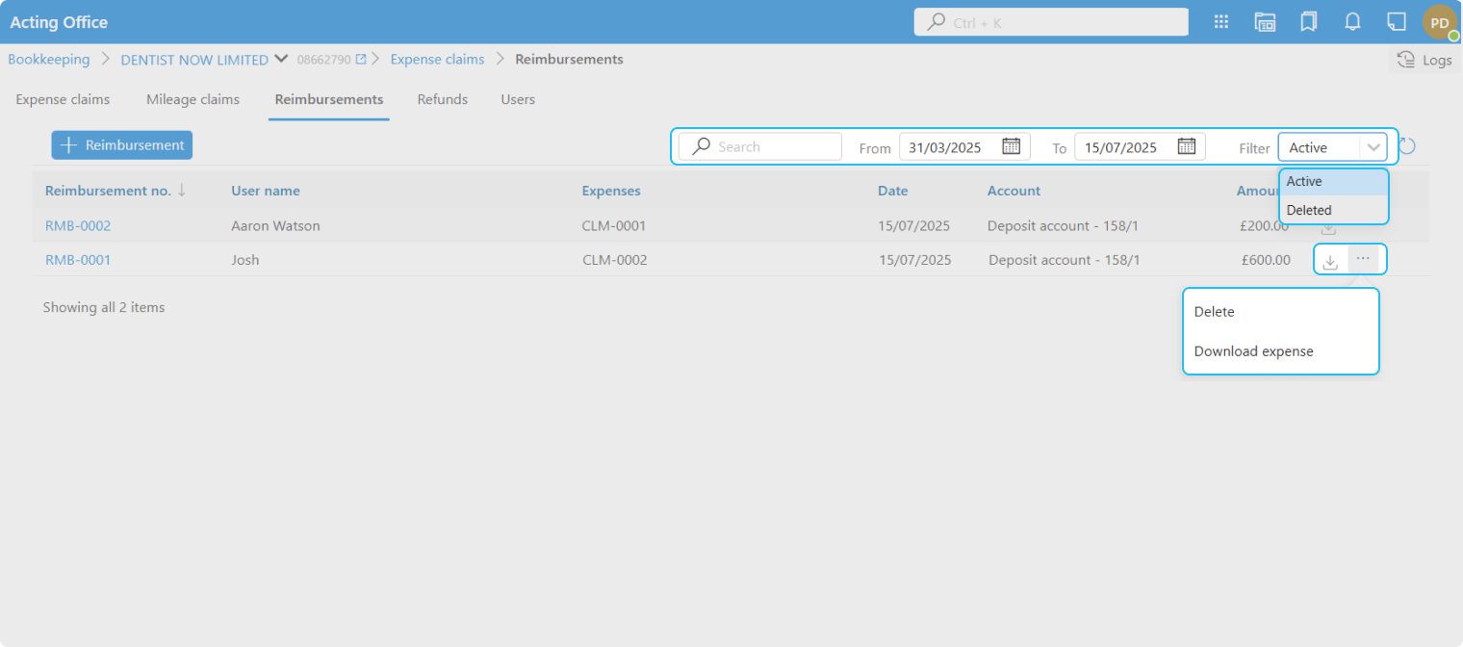Open the notifications bell

pyautogui.click(x=1352, y=22)
